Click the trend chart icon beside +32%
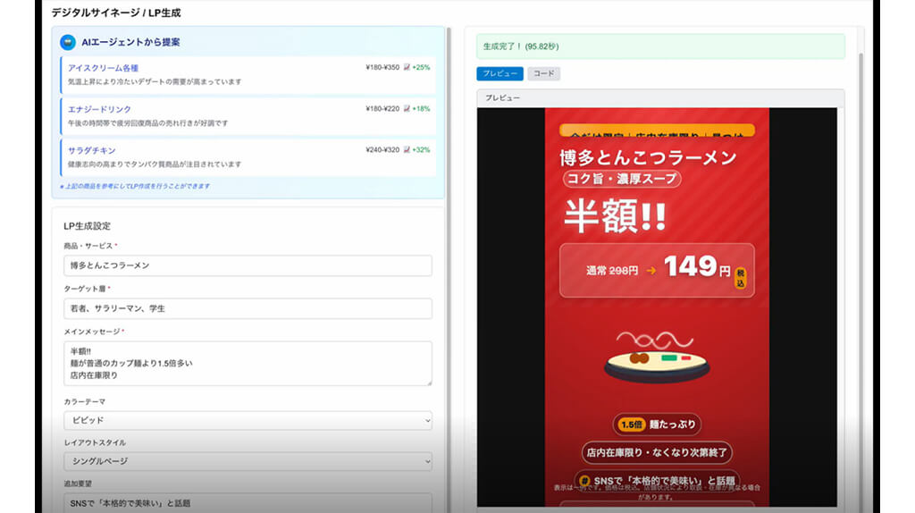The height and width of the screenshot is (513, 915). pos(407,150)
